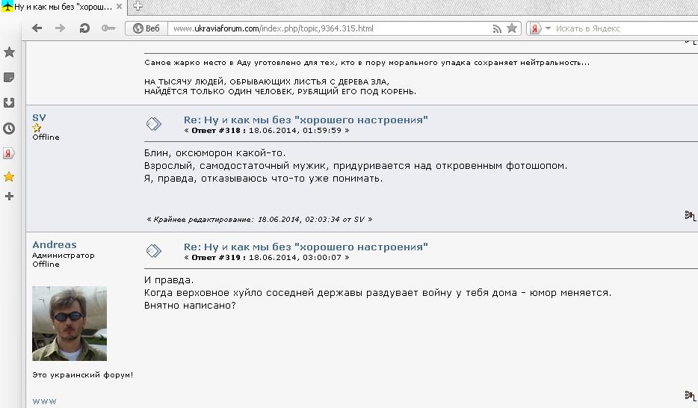
Task: Open the Downloads panel in sidebar
Action: [10, 102]
